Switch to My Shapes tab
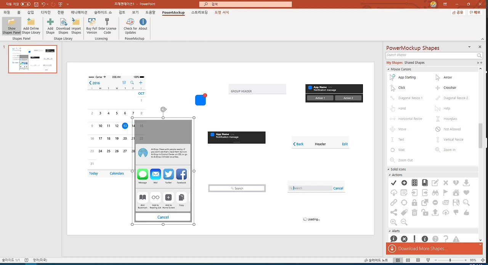488x265 pixels. 394,63
